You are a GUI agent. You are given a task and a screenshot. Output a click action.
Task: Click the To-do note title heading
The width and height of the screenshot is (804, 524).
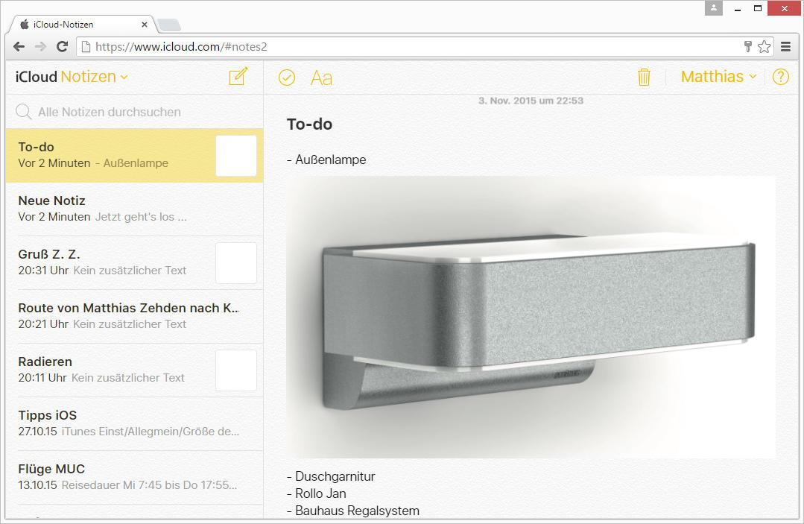tap(310, 124)
